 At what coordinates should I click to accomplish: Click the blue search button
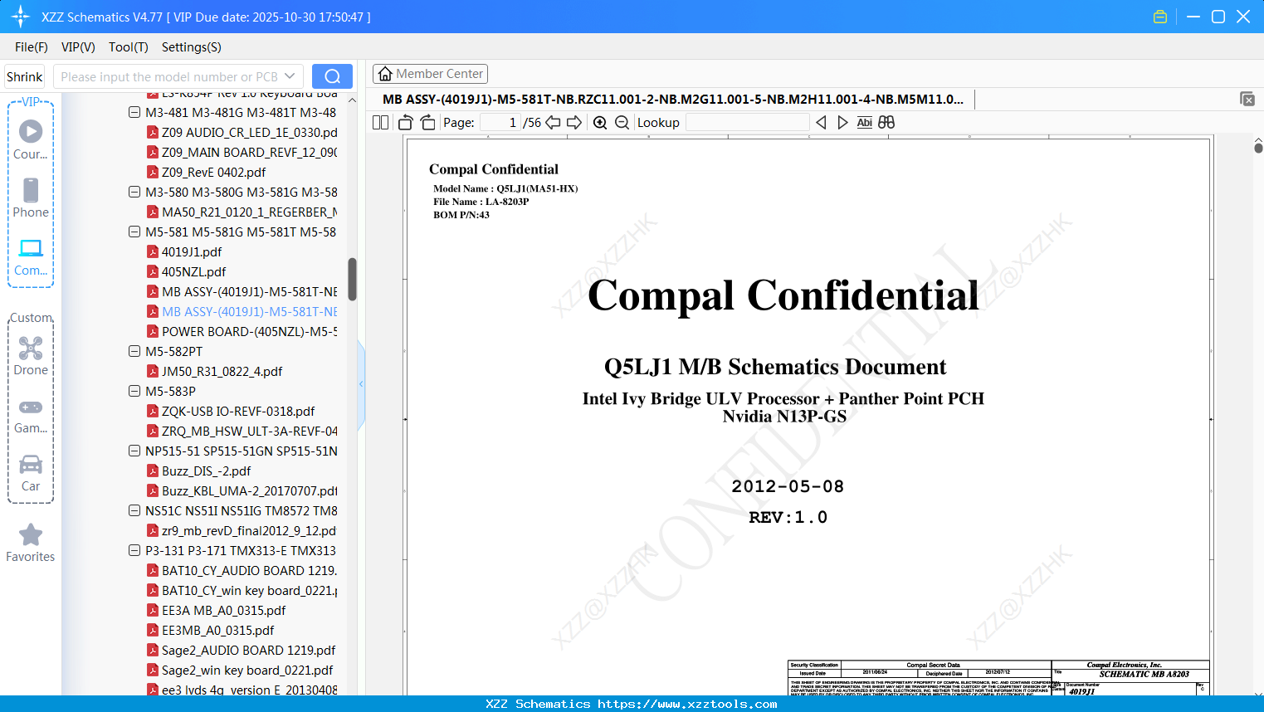[x=332, y=76]
